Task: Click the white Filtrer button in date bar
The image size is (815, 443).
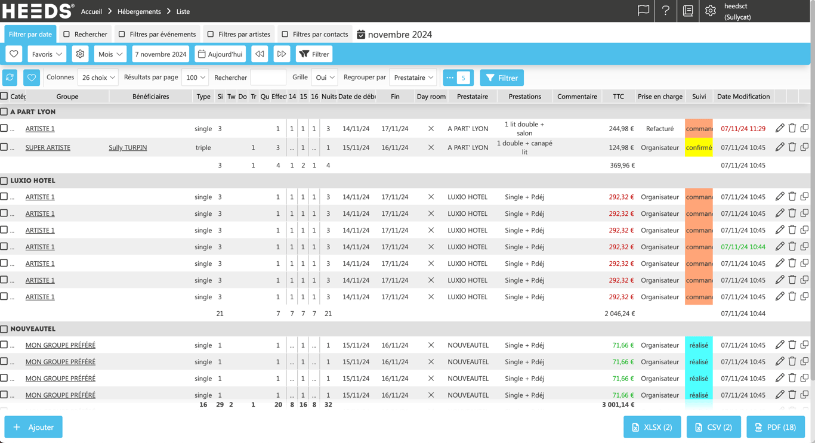Action: [x=314, y=54]
